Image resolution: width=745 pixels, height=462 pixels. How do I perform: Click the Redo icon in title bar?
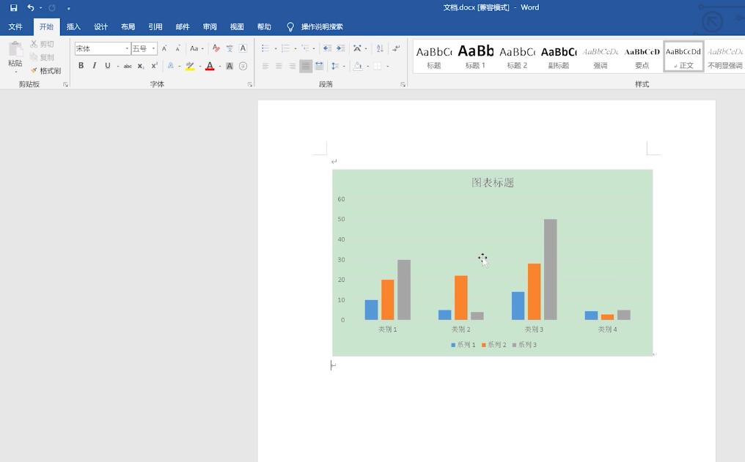pos(52,7)
